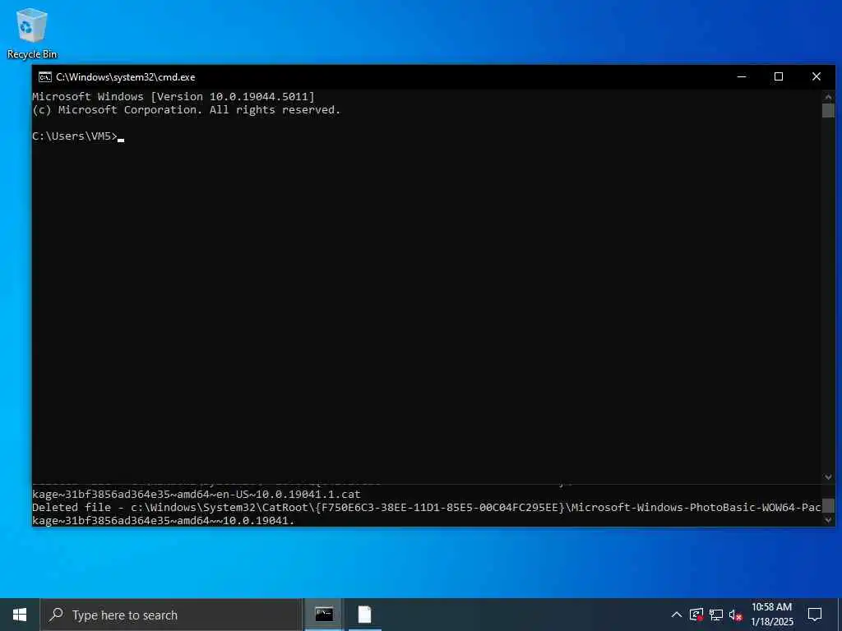This screenshot has height=631, width=842.
Task: Click the muted volume tray icon
Action: [736, 615]
